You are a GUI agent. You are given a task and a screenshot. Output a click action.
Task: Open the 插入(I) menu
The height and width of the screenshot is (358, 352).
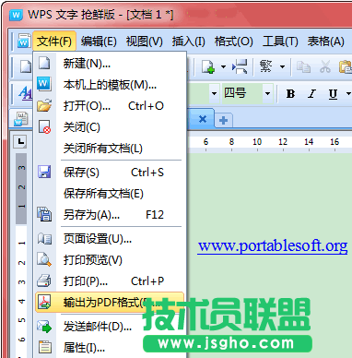click(x=188, y=42)
